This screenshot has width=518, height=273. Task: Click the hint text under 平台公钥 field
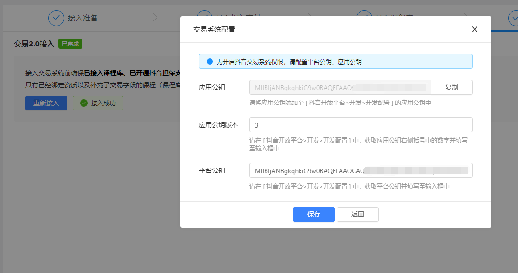pos(349,186)
